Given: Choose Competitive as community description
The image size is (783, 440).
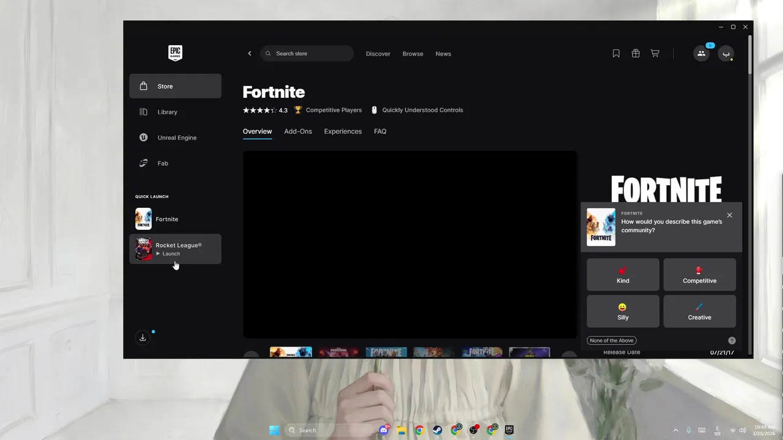Looking at the screenshot, I should tap(700, 274).
